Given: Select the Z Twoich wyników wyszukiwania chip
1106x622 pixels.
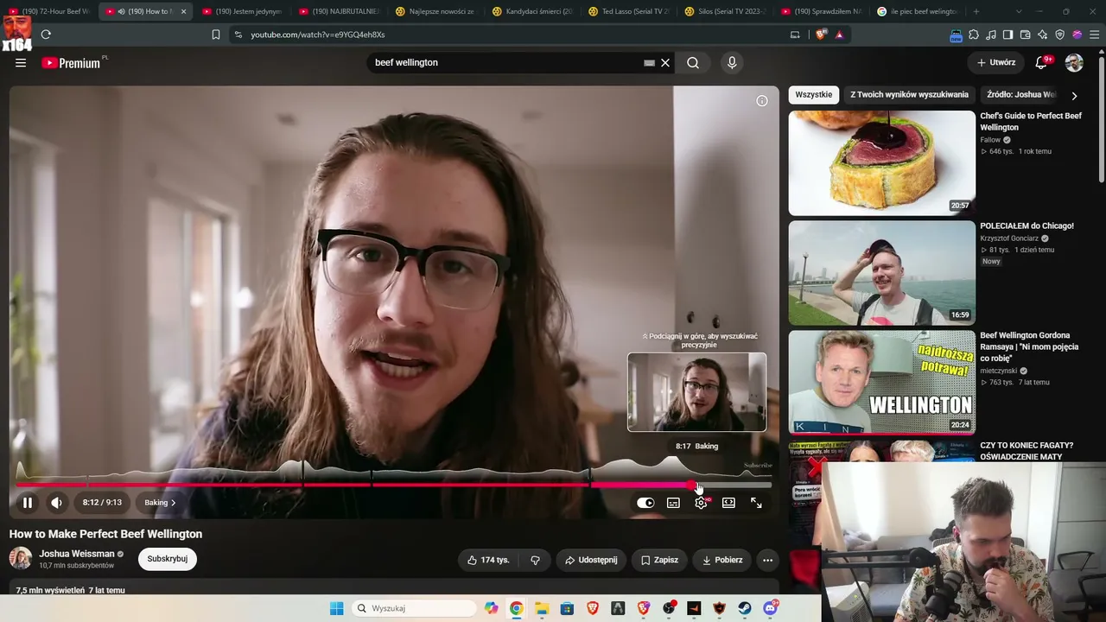Looking at the screenshot, I should pyautogui.click(x=909, y=94).
